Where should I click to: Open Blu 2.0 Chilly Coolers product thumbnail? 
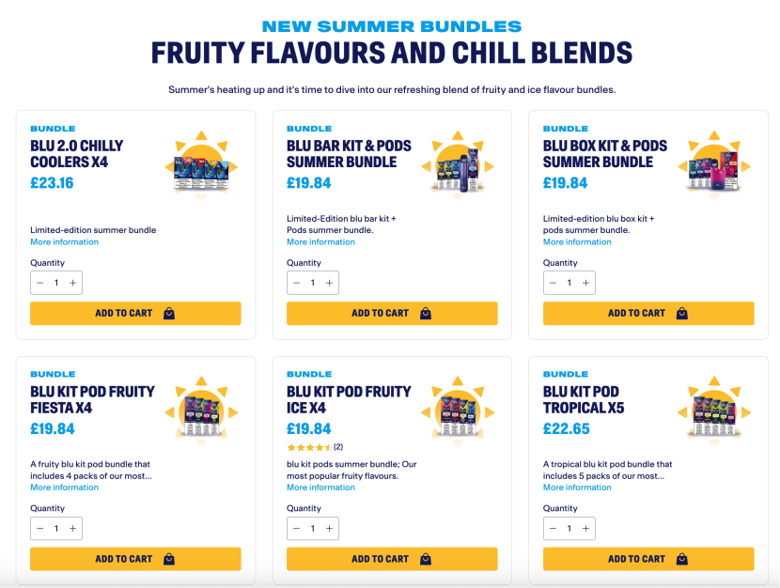pos(201,166)
